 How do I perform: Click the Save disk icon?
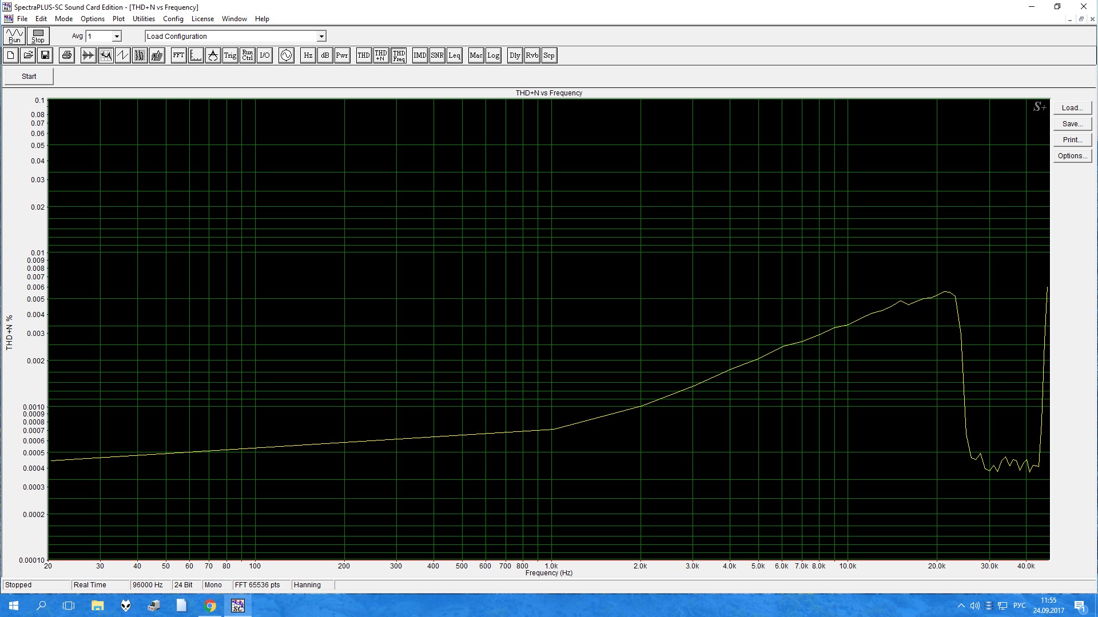(45, 55)
